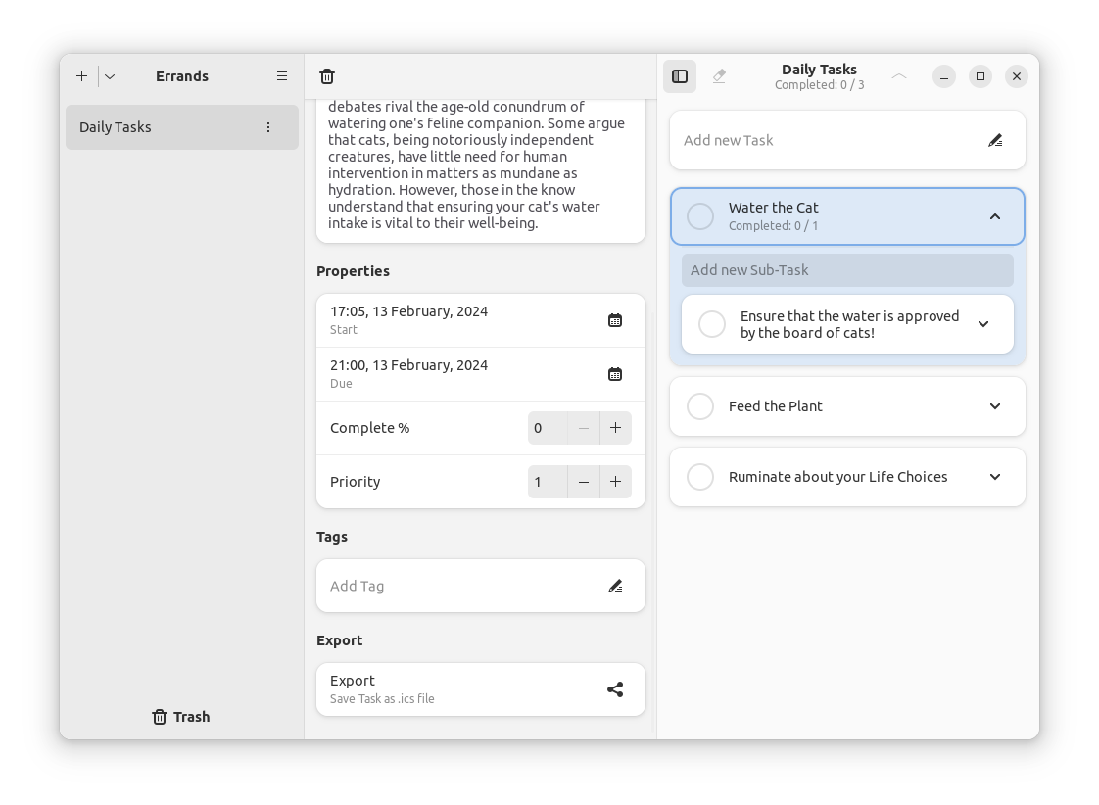Collapse the Water the Cat sub-tasks
This screenshot has width=1099, height=805.
click(x=995, y=215)
